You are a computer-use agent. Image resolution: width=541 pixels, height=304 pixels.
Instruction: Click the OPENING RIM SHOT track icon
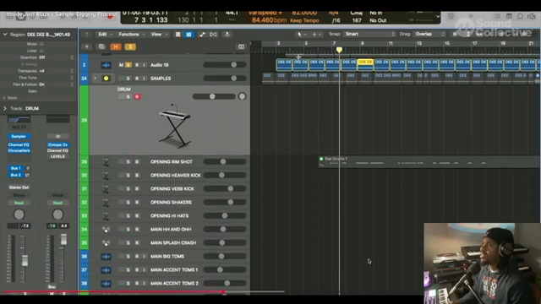pyautogui.click(x=106, y=162)
